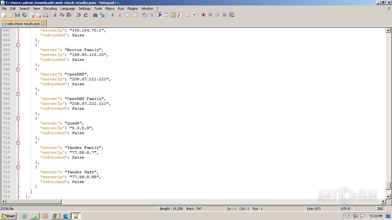Launch Google Chrome from taskbar
The height and width of the screenshot is (220, 392).
click(x=55, y=216)
